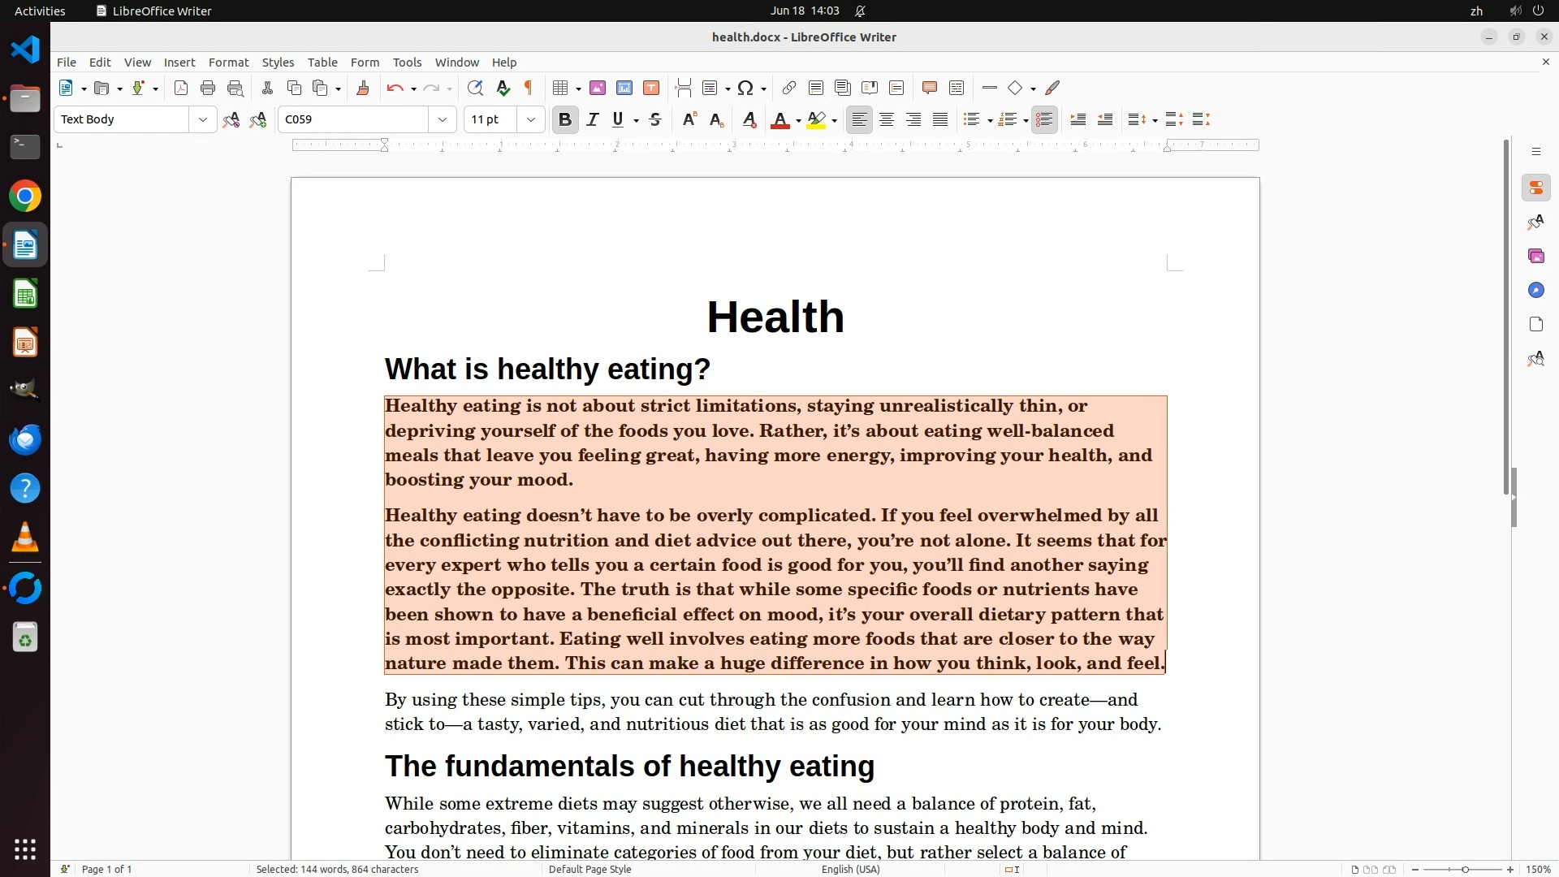Open the Format menu
The height and width of the screenshot is (877, 1559).
tap(228, 63)
